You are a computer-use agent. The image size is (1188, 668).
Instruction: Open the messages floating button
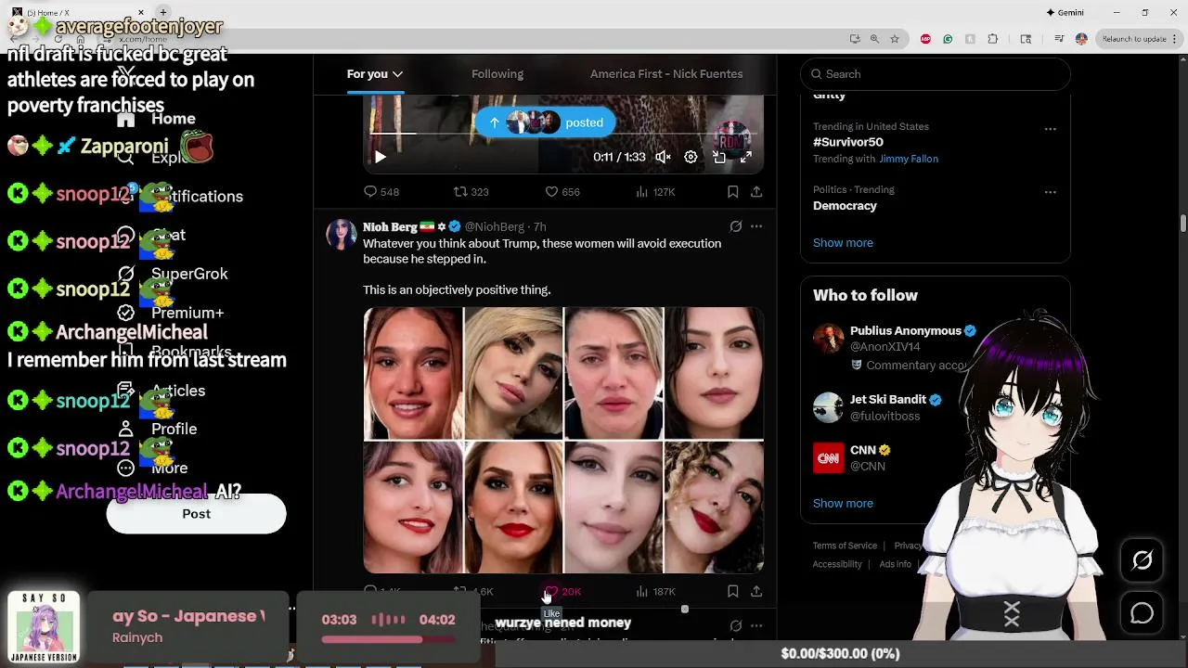click(1142, 613)
